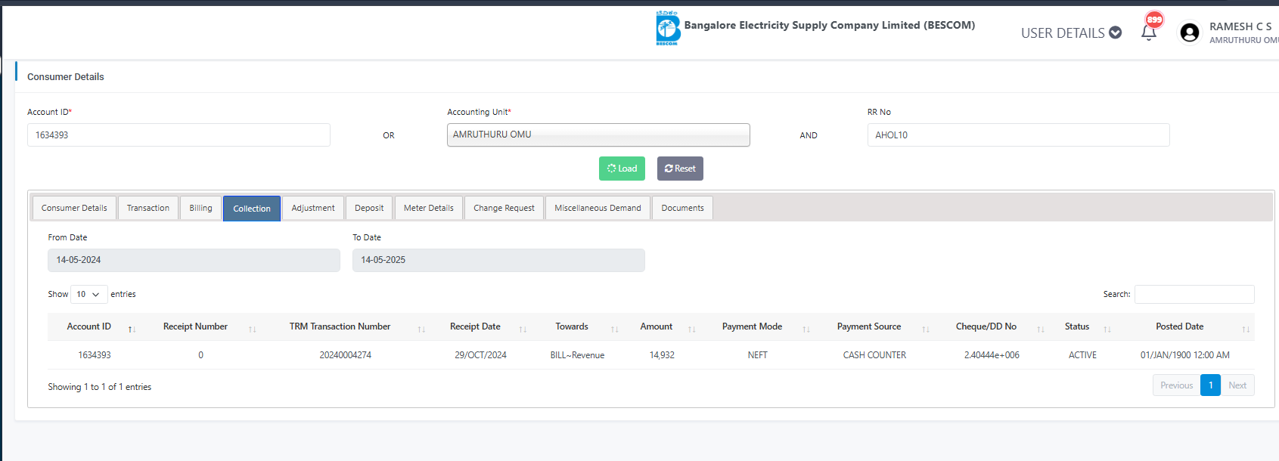
Task: Expand the USER DETAILS dropdown
Action: (1071, 33)
